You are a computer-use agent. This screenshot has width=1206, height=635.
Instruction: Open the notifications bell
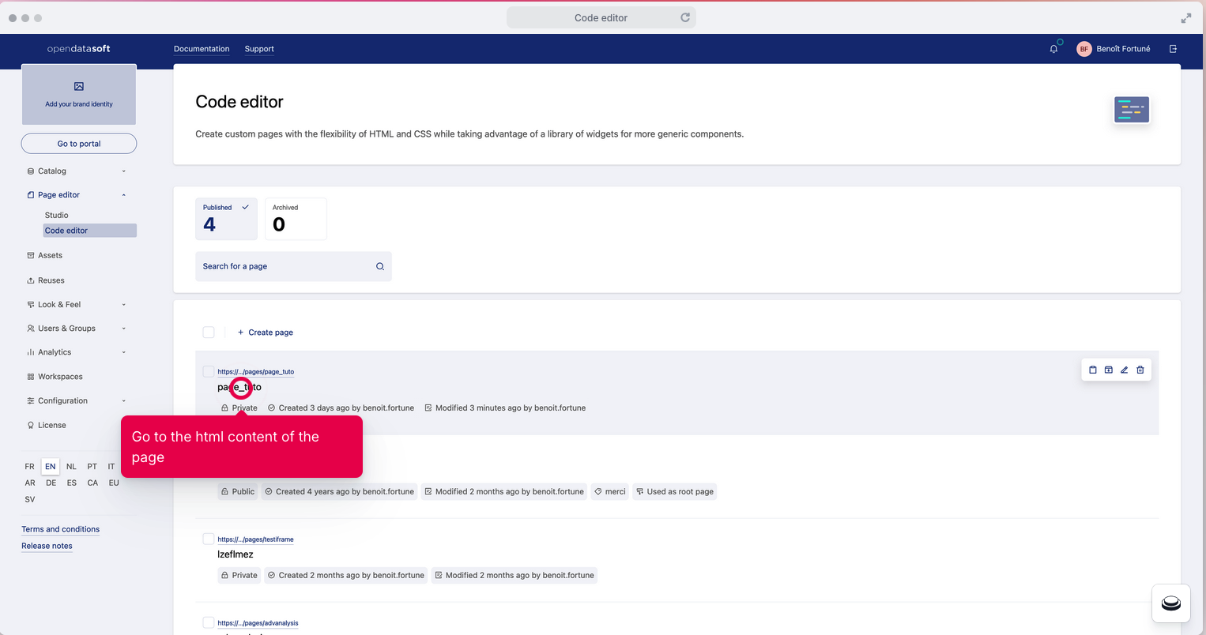pyautogui.click(x=1053, y=49)
